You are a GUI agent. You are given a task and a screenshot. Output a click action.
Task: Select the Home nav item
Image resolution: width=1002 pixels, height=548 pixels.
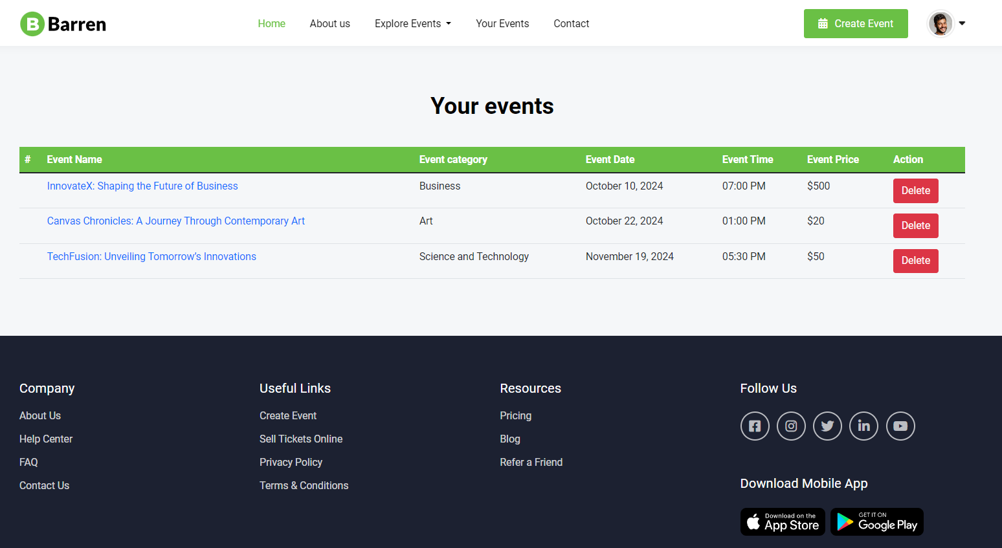coord(271,24)
